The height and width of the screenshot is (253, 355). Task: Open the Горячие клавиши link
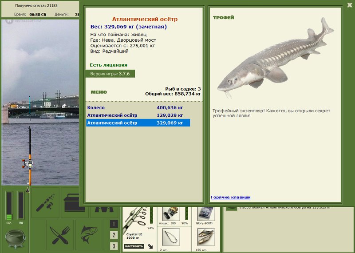230,197
